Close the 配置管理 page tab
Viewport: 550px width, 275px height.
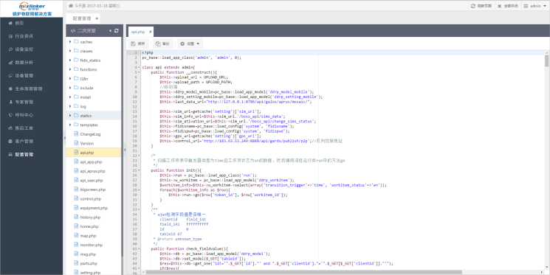pos(97,18)
